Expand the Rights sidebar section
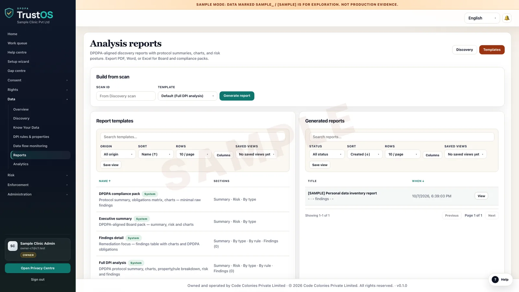The image size is (519, 292). pos(38,90)
